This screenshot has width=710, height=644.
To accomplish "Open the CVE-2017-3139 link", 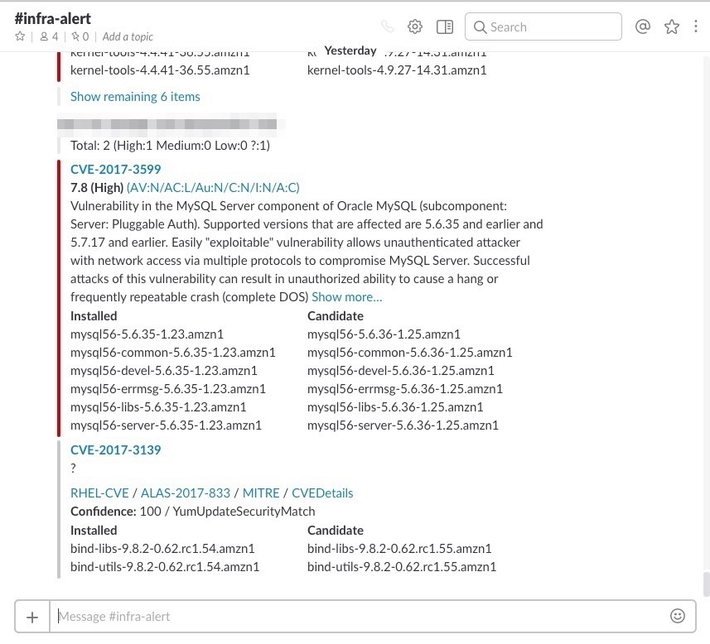I will coord(115,449).
